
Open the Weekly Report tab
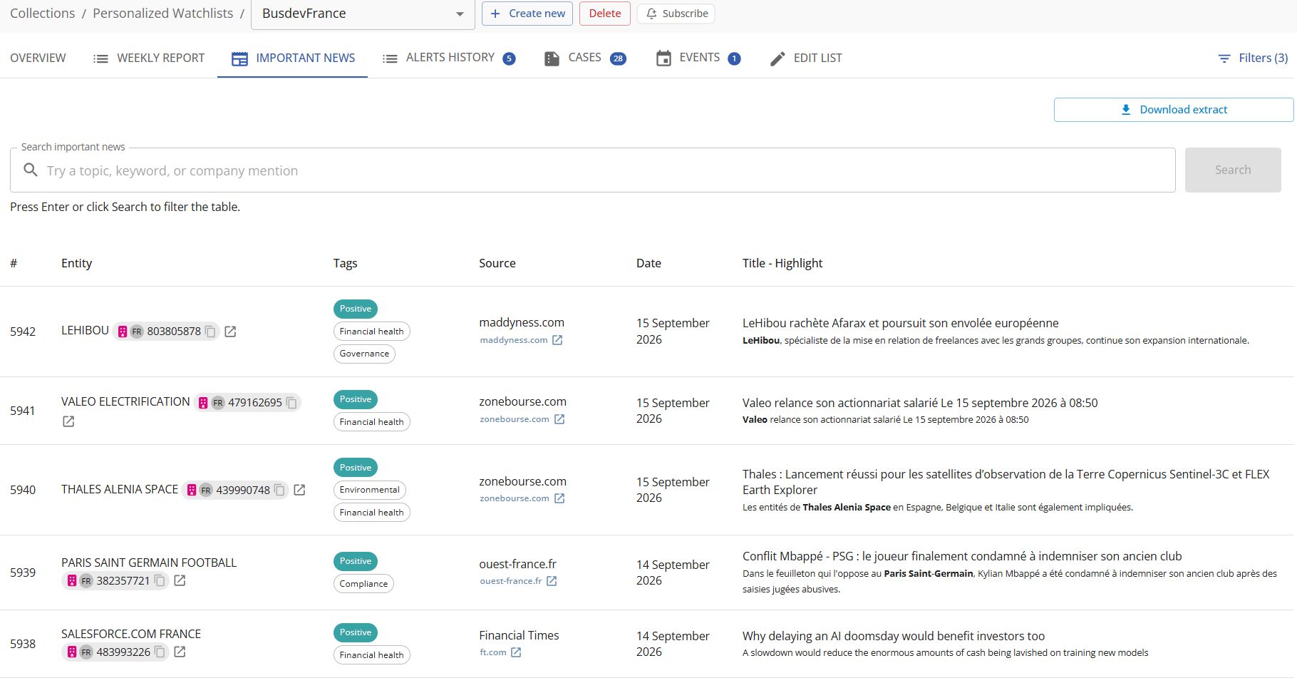[149, 58]
